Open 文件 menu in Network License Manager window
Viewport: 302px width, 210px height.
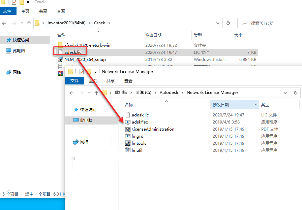coord(74,80)
